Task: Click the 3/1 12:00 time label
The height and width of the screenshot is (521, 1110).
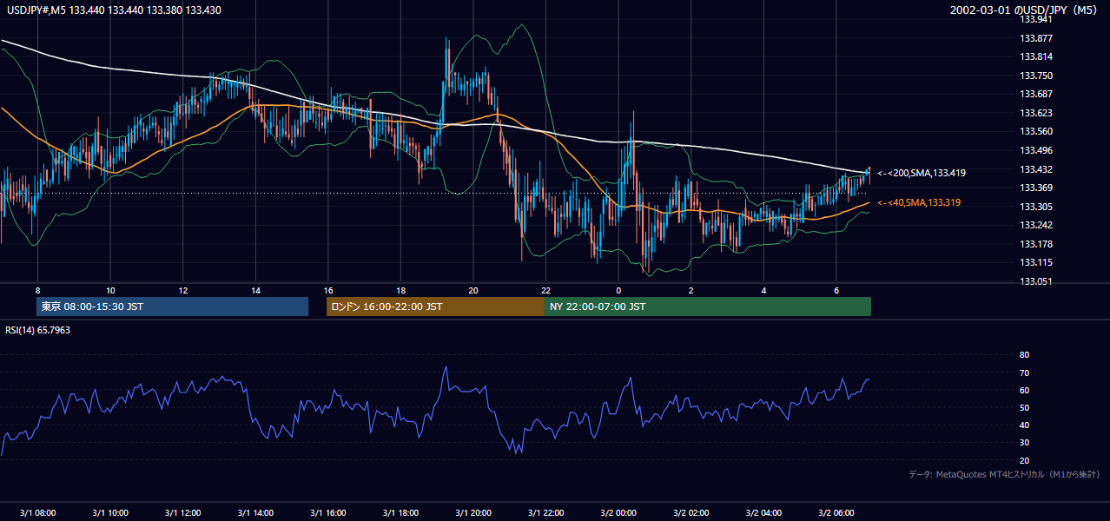Action: click(182, 512)
